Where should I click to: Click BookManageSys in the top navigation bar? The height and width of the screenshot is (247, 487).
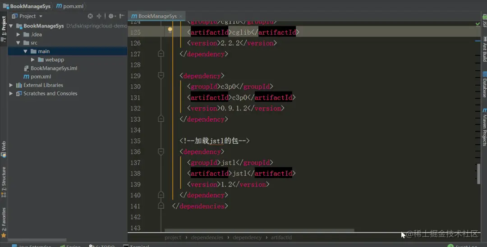[27, 6]
